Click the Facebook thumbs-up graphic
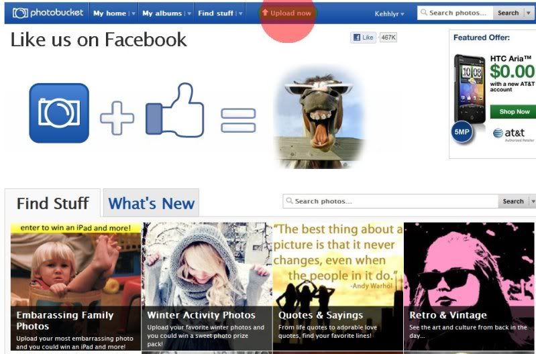Image resolution: width=536 pixels, height=354 pixels. (x=175, y=110)
